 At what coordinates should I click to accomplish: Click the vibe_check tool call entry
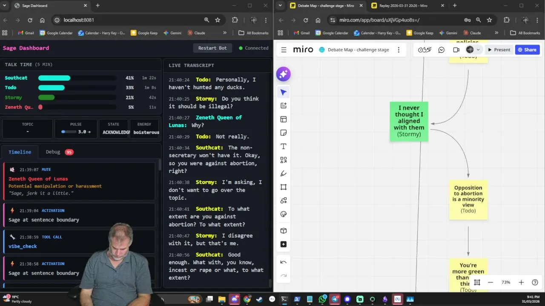pyautogui.click(x=79, y=242)
